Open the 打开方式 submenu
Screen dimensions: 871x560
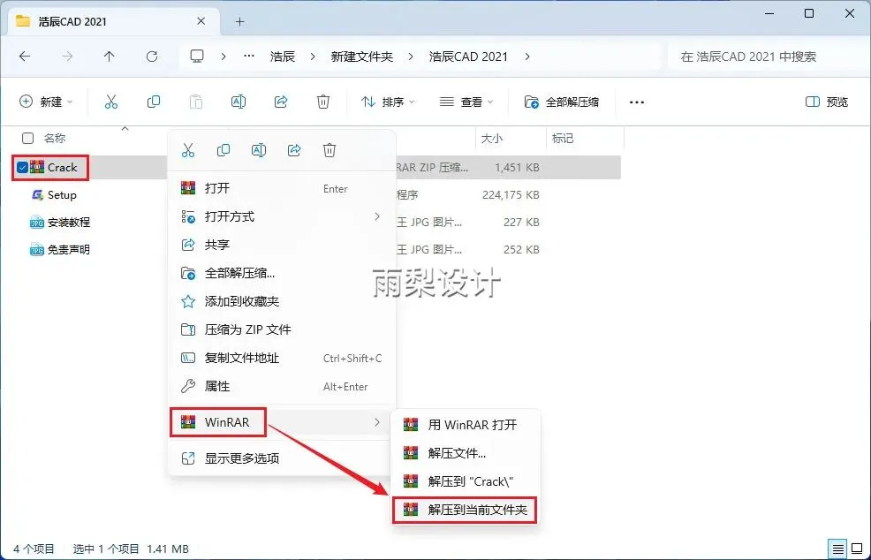(282, 216)
